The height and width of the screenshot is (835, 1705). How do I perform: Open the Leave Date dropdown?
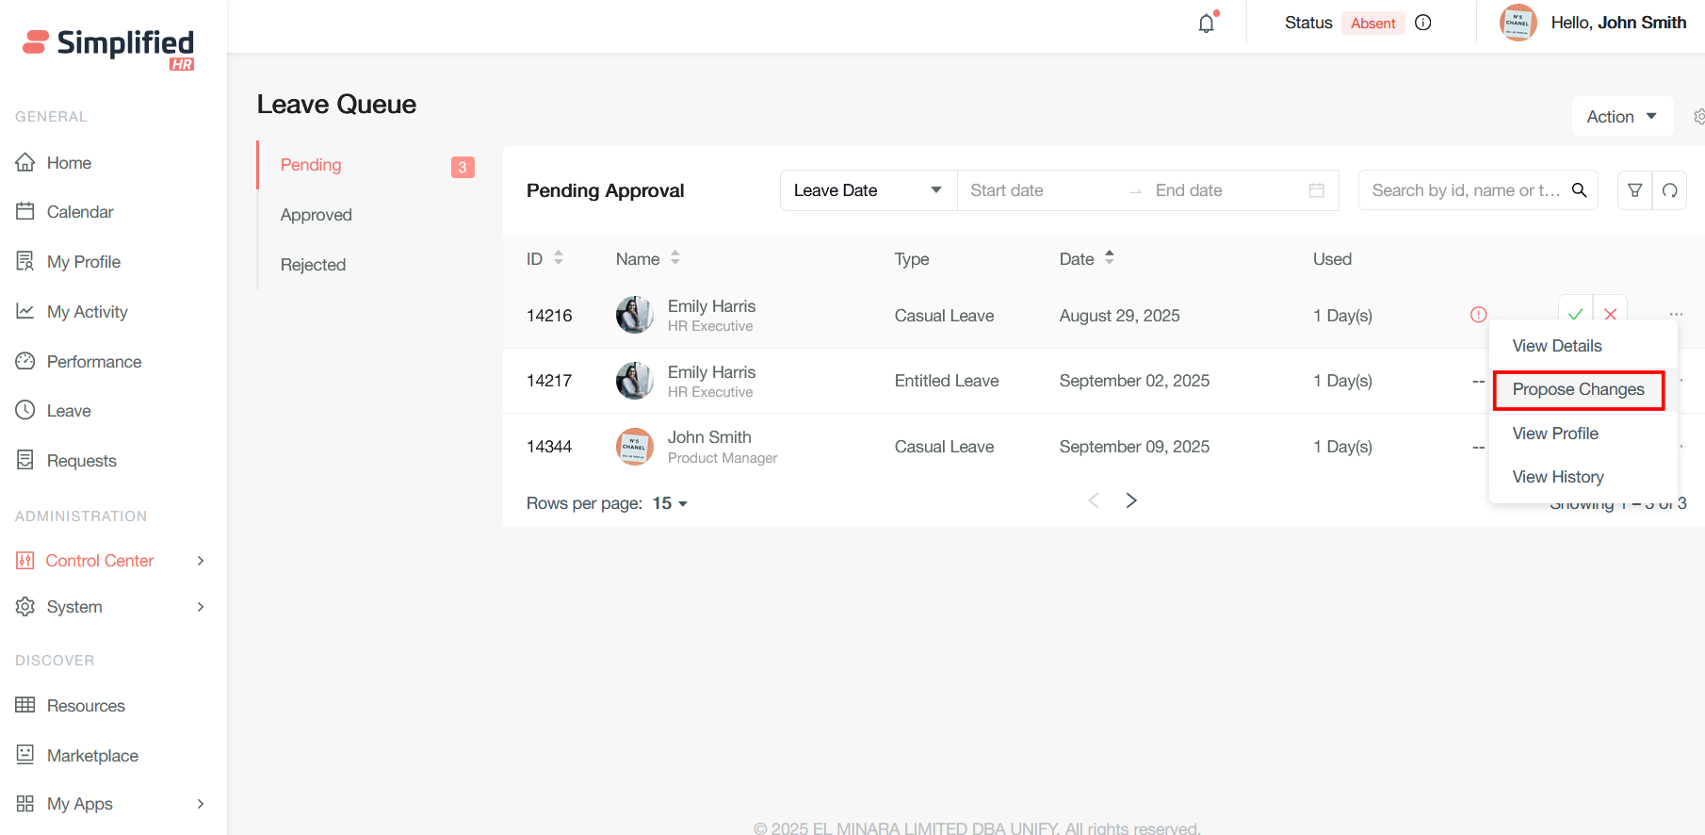(x=867, y=190)
